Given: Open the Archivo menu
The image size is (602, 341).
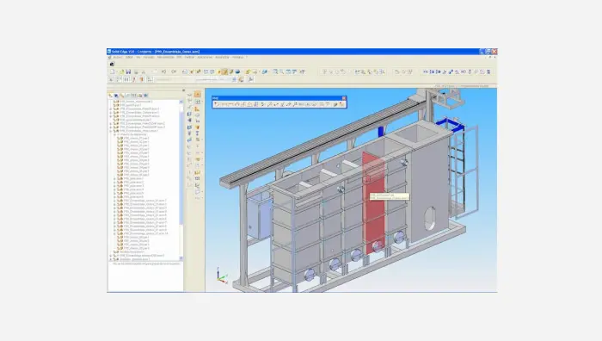Looking at the screenshot, I should click(x=118, y=58).
